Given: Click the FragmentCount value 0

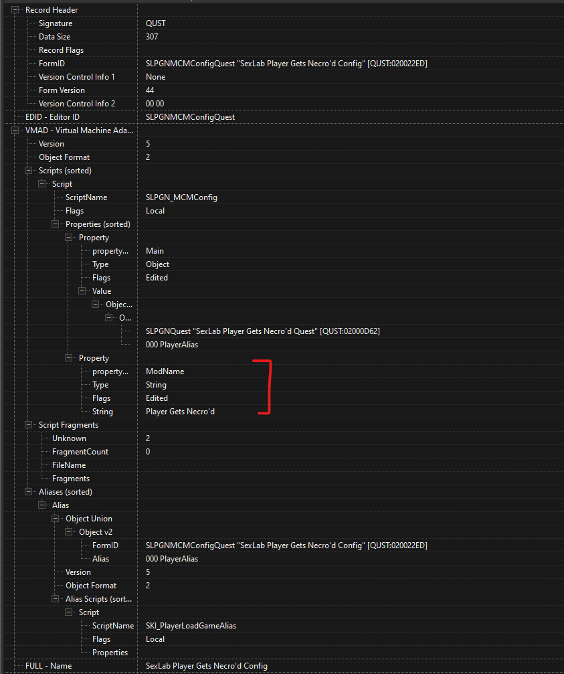Looking at the screenshot, I should (148, 451).
